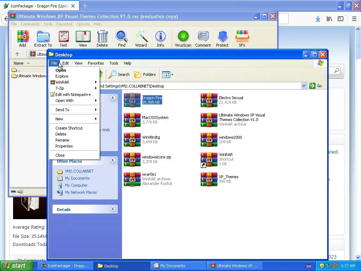Toggle the Folders pane in Desktop window
361x271 pixels.
click(145, 74)
